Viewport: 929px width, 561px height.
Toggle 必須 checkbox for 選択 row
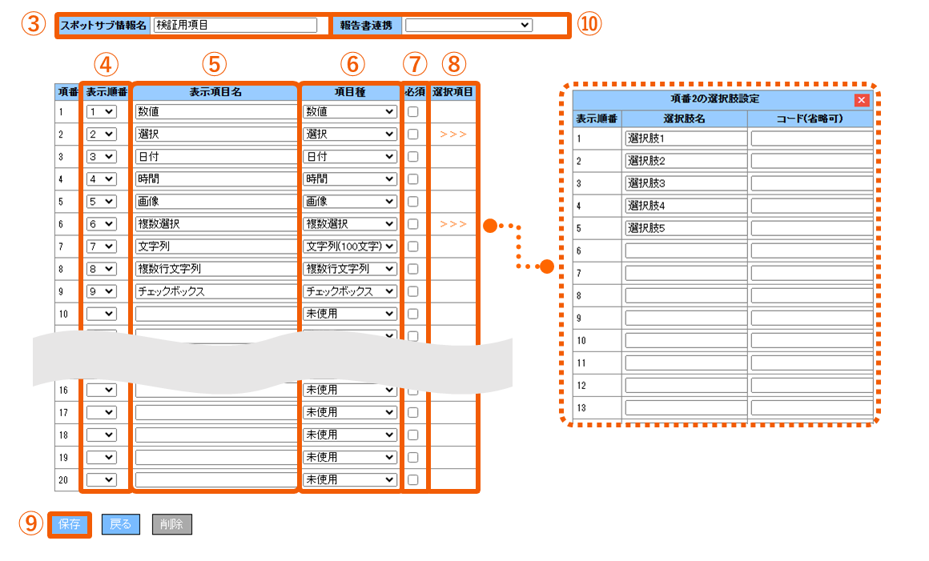pyautogui.click(x=413, y=134)
